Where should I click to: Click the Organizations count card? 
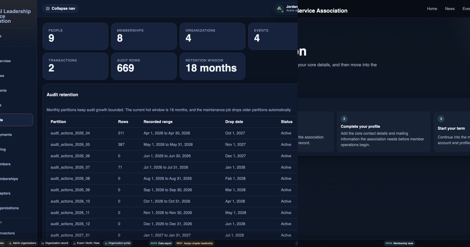pos(212,36)
